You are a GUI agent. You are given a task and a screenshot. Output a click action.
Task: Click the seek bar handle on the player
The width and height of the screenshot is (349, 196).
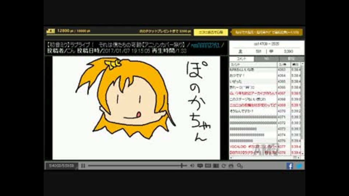point(182,166)
